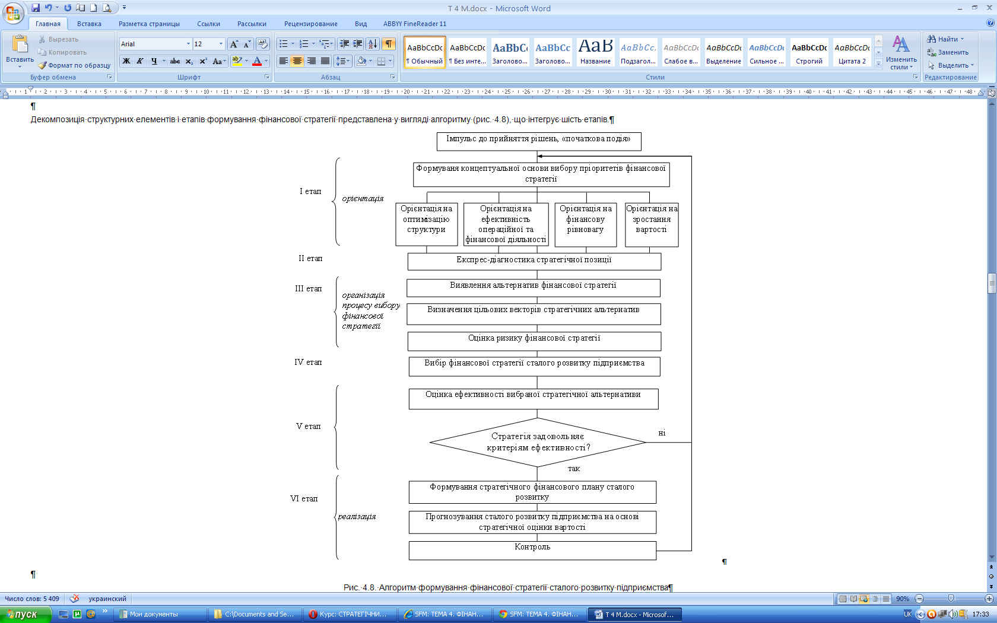Clear formatting eraser icon

(x=263, y=44)
